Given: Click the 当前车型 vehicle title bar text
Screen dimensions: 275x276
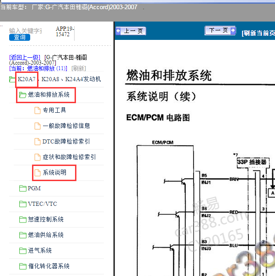Looking at the screenshot, I should pos(69,7).
